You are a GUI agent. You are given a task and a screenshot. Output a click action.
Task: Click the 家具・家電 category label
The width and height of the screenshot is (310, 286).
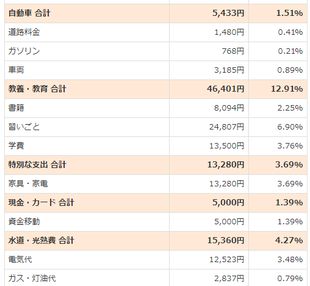tap(28, 184)
